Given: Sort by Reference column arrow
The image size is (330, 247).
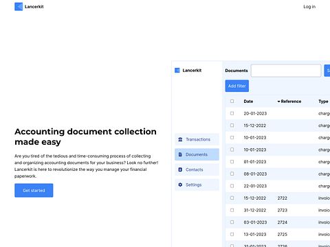Looking at the screenshot, I should point(278,102).
